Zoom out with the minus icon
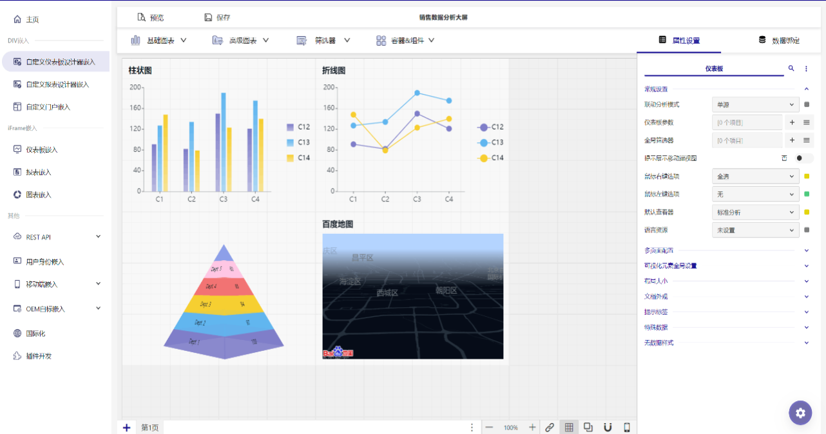 (489, 428)
